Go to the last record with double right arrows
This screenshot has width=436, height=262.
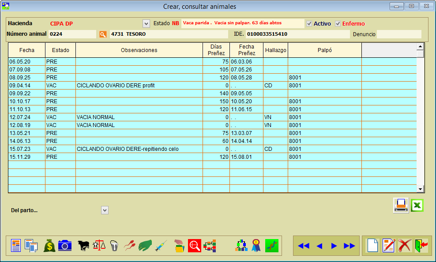350,246
